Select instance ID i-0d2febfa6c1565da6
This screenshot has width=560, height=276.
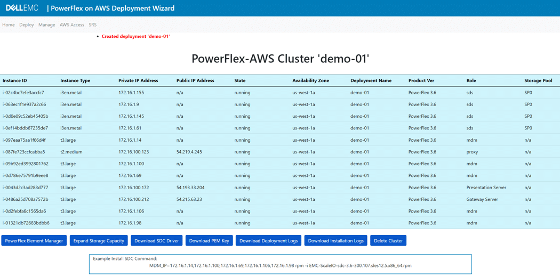24,211
